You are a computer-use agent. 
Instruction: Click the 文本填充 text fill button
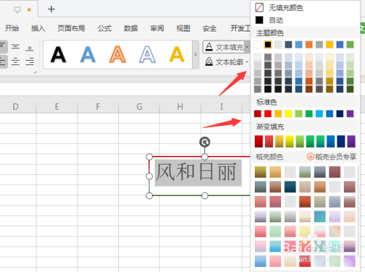pos(224,47)
